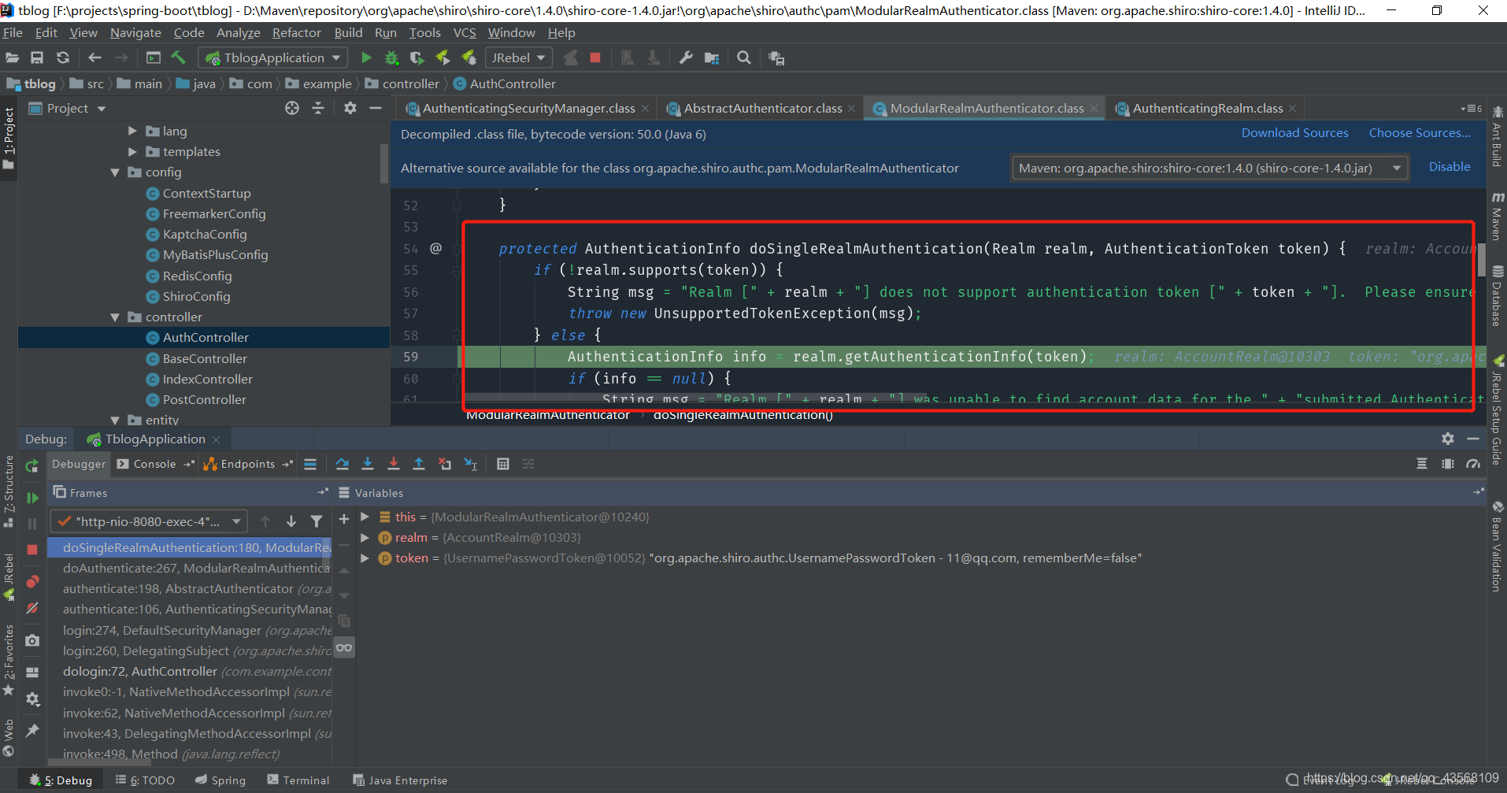
Task: Click the Save All toolbar icon
Action: (37, 57)
